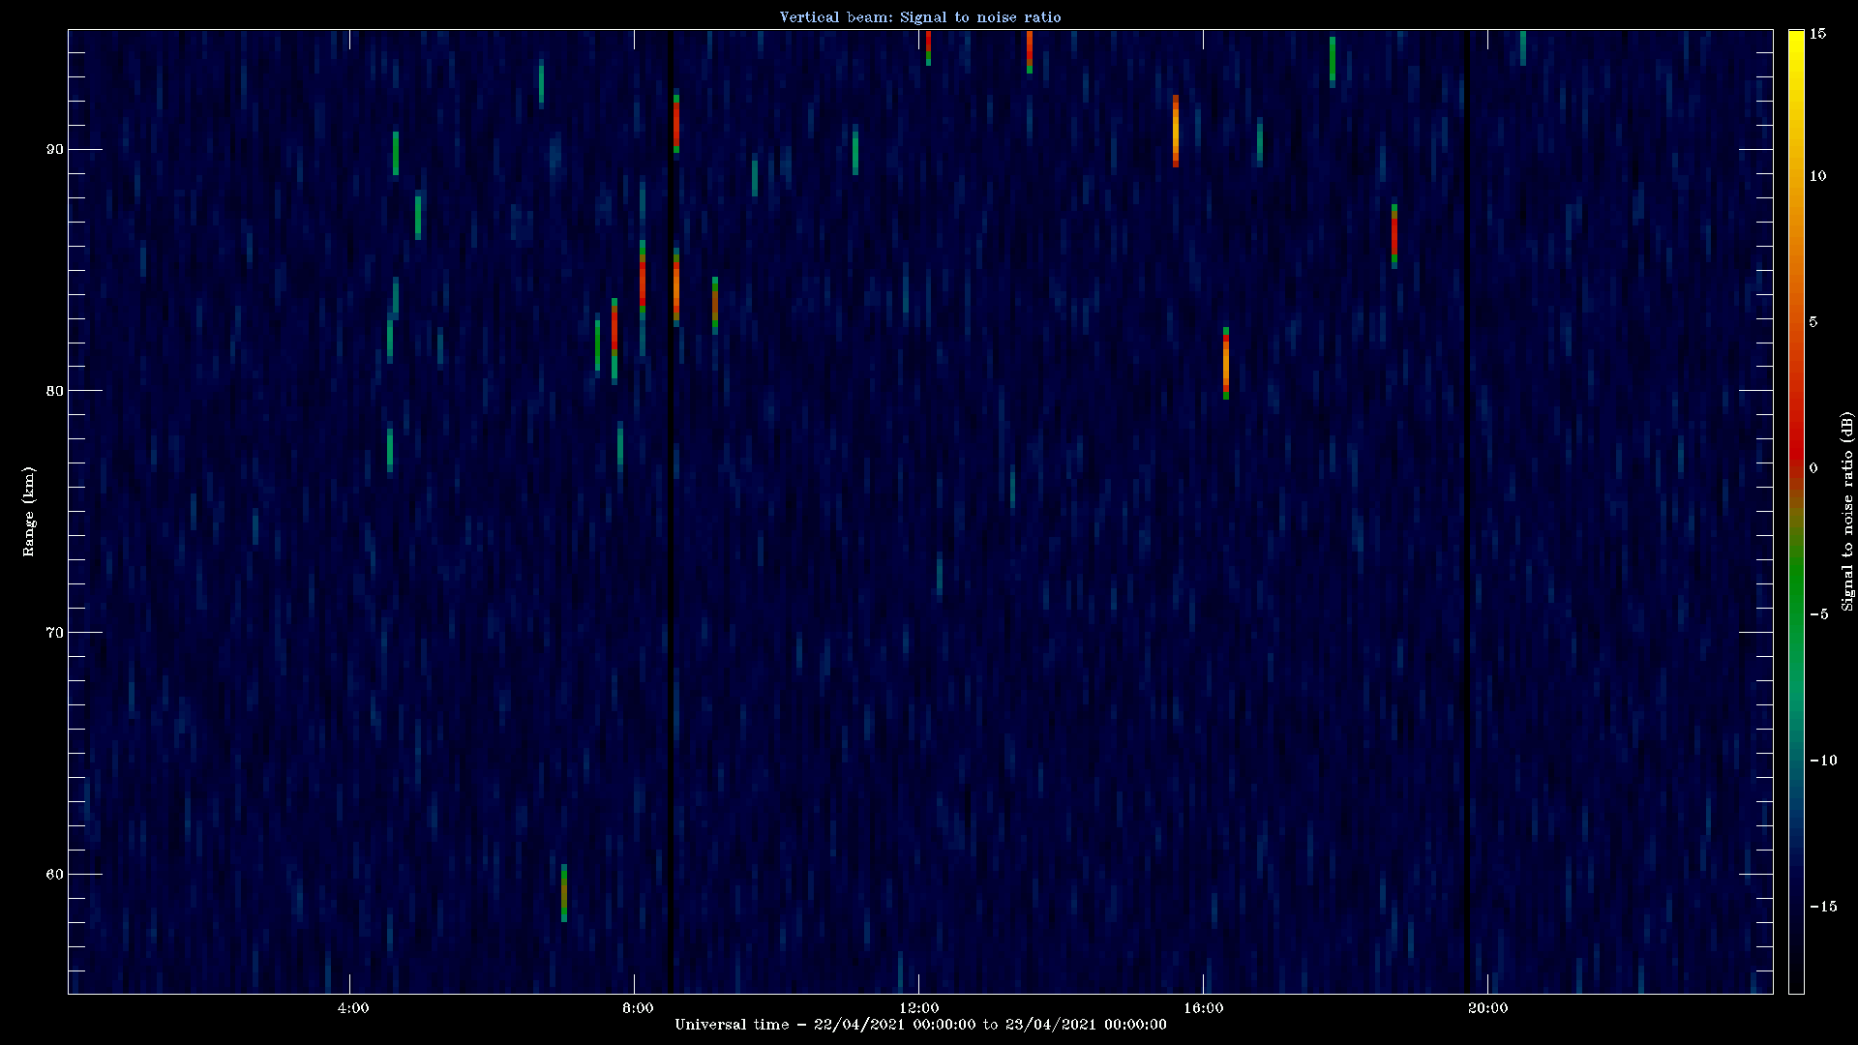Click the orange echo near 15:35 at 91 km
This screenshot has width=1858, height=1045.
1176,132
